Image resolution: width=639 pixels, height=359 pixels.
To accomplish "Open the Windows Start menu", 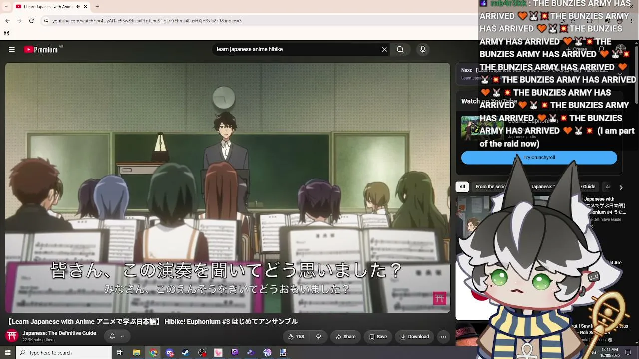I will [8, 353].
